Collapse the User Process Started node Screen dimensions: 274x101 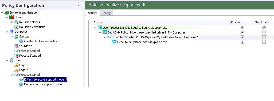[11, 75]
